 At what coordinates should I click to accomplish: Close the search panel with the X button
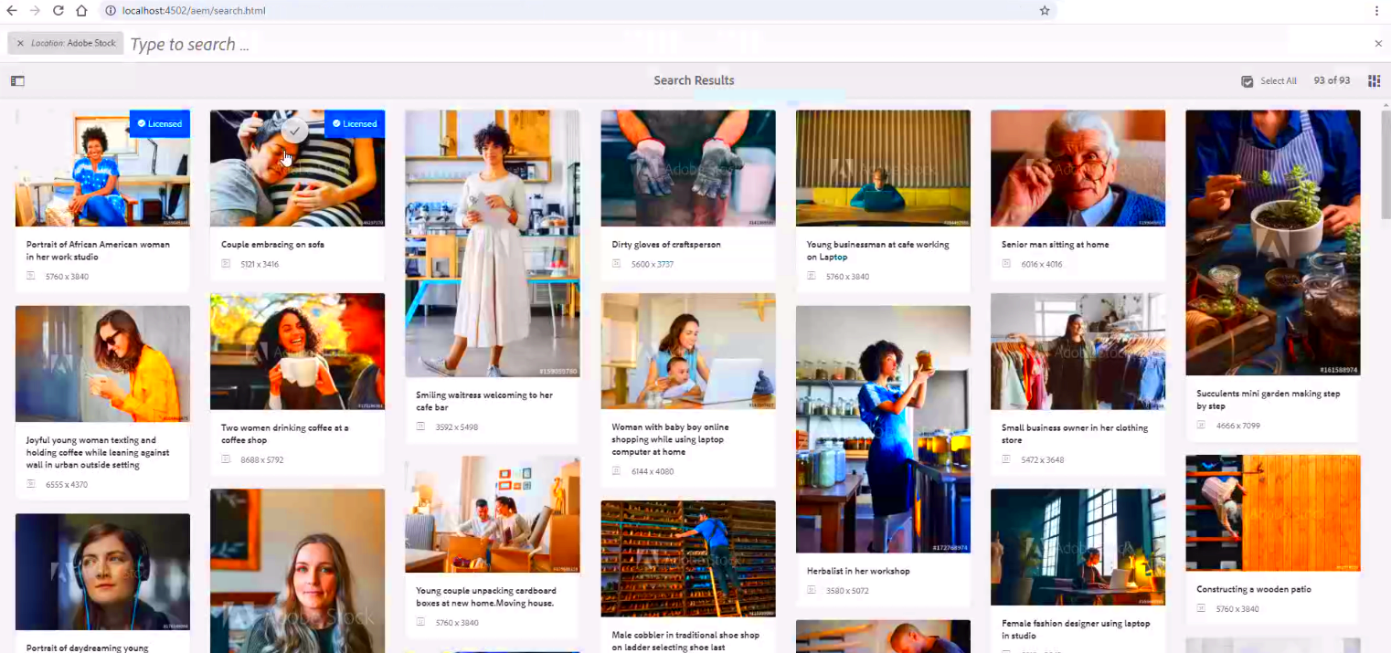[1378, 43]
